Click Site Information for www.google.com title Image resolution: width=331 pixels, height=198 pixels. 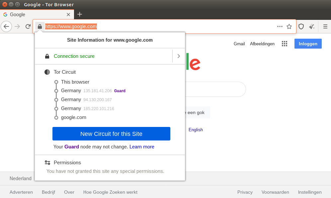point(110,40)
